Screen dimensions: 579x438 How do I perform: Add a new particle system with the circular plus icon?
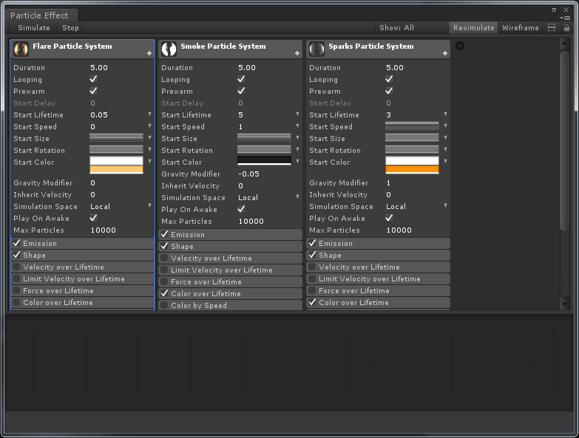(460, 46)
